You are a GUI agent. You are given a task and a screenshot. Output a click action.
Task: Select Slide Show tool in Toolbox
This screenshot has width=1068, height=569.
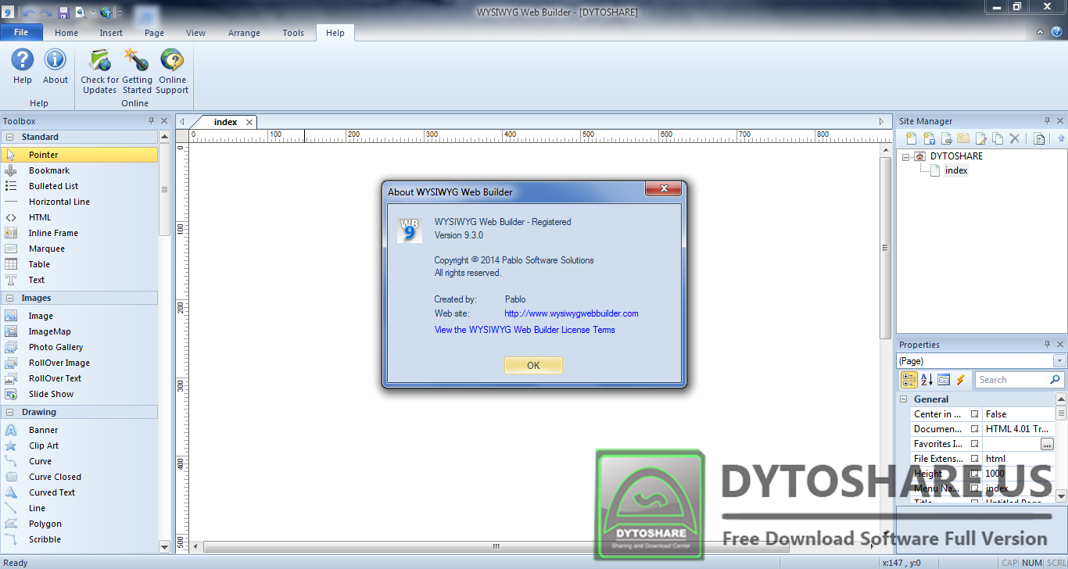click(x=79, y=394)
